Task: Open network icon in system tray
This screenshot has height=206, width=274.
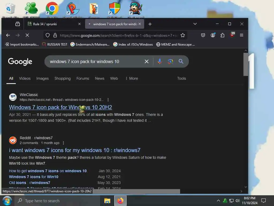Action: [231, 201]
